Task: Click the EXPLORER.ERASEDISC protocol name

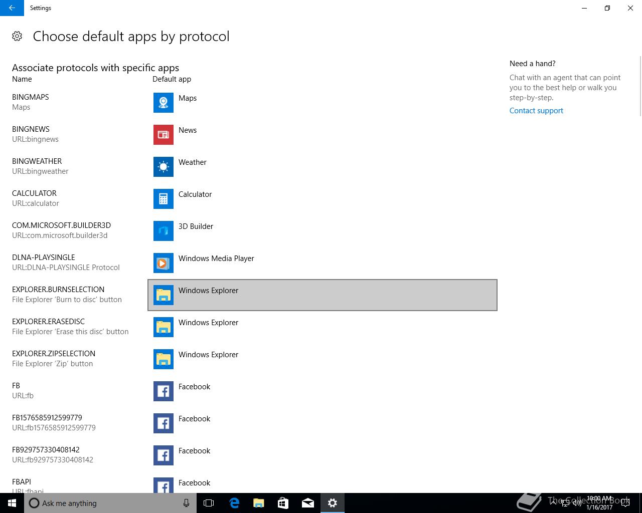Action: pos(48,322)
